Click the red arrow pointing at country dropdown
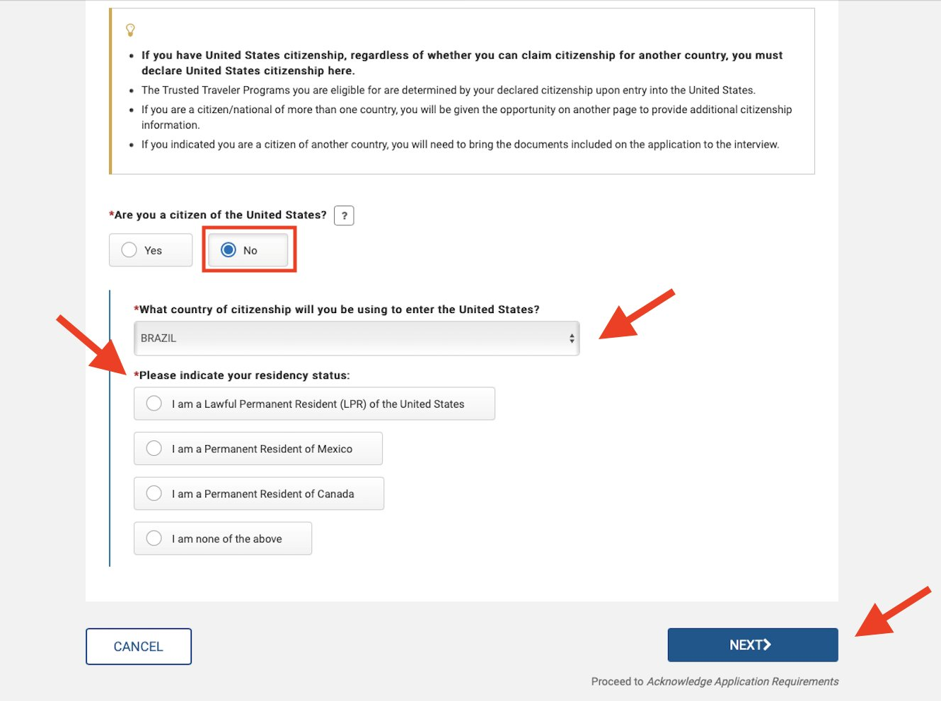 [637, 314]
